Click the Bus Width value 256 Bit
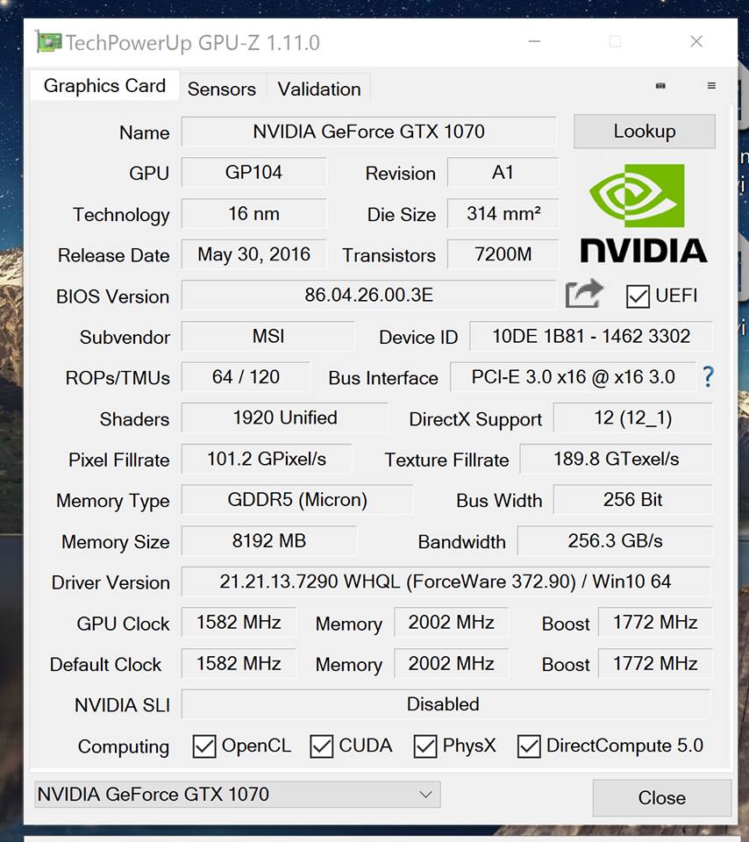The height and width of the screenshot is (842, 749). (632, 500)
